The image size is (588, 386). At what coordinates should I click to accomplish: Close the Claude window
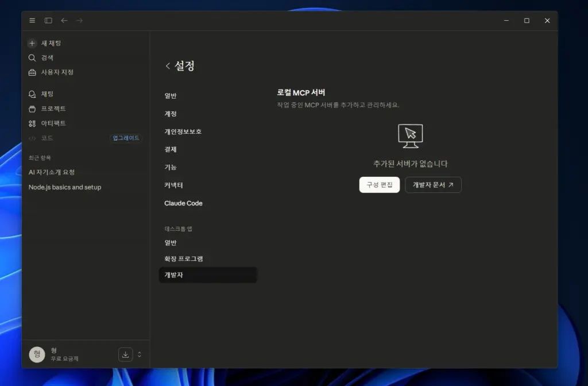[x=547, y=20]
